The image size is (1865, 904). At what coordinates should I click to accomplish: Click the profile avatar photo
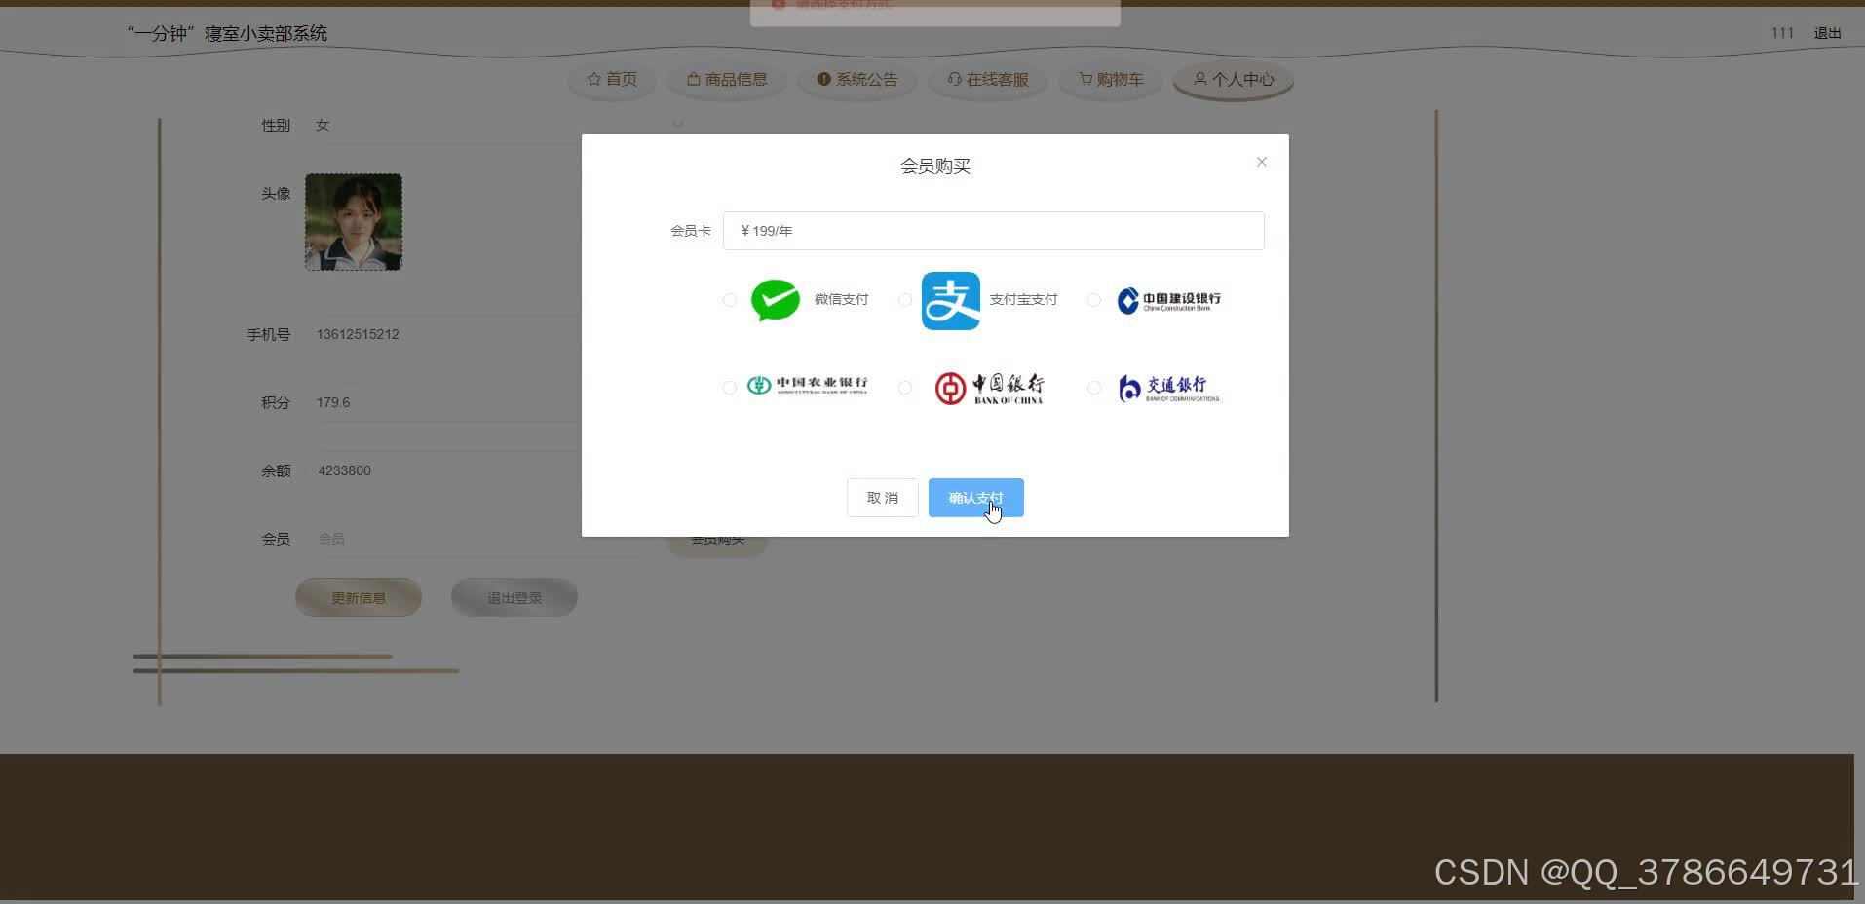[x=354, y=222]
